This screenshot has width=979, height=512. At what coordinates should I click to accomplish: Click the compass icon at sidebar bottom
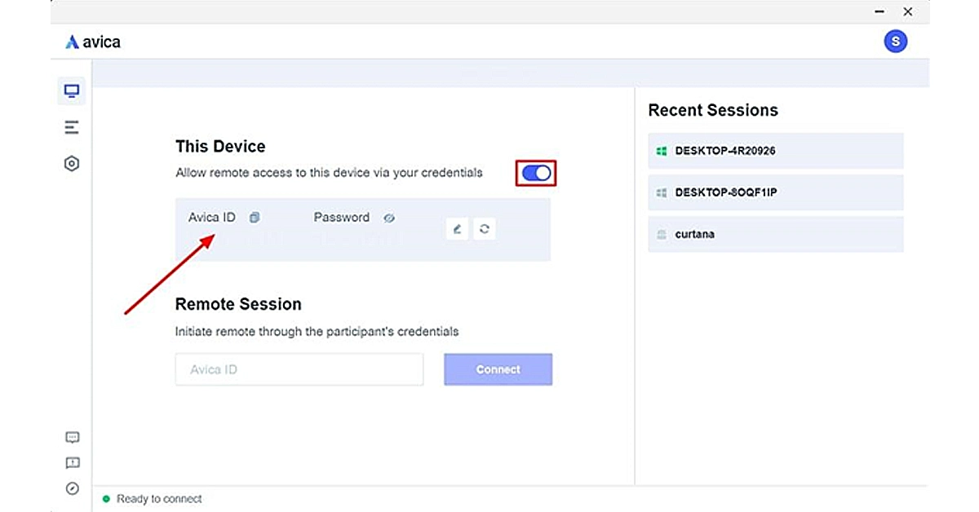(x=72, y=488)
